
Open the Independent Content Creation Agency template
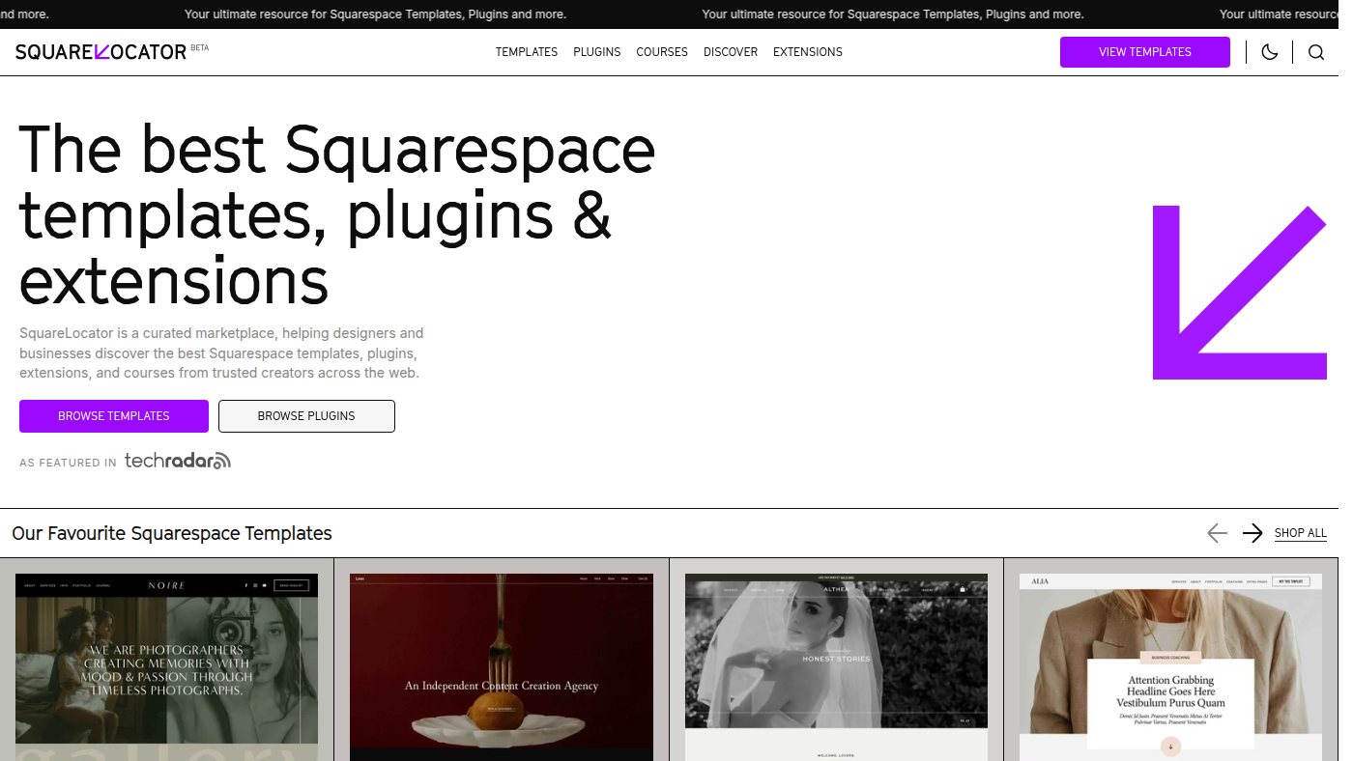point(502,667)
